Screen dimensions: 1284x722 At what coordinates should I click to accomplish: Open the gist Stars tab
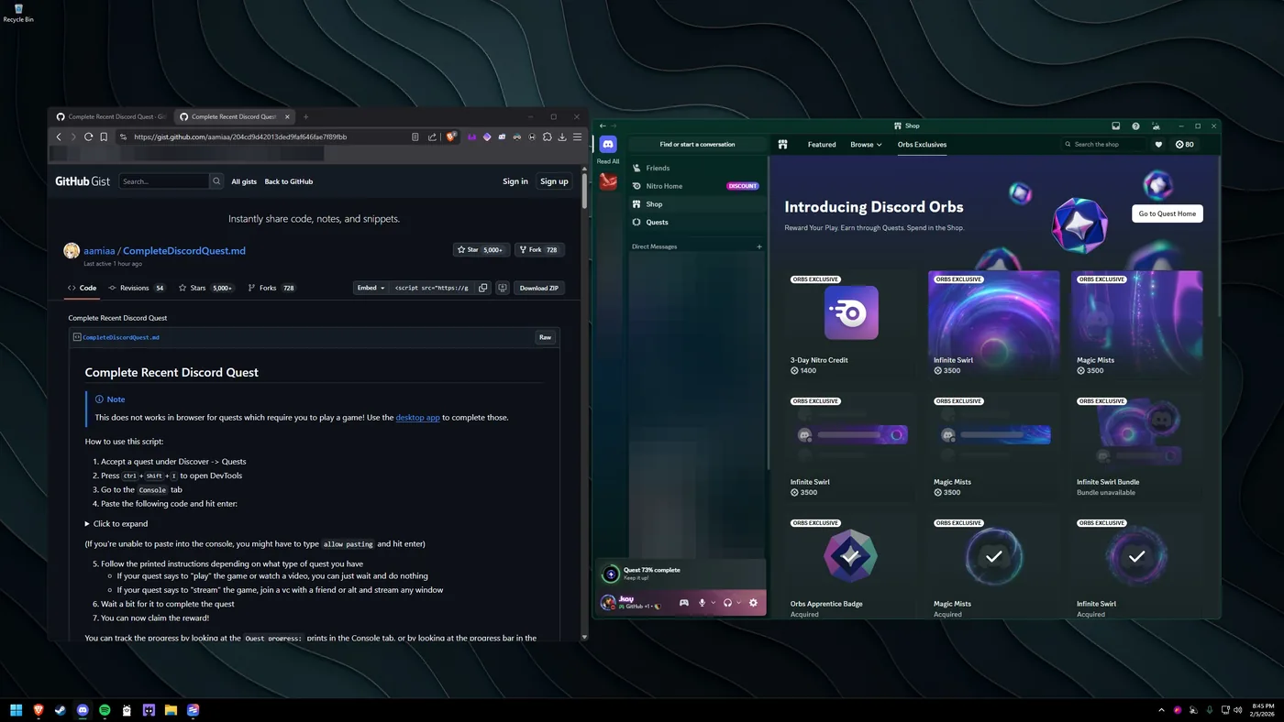(206, 288)
